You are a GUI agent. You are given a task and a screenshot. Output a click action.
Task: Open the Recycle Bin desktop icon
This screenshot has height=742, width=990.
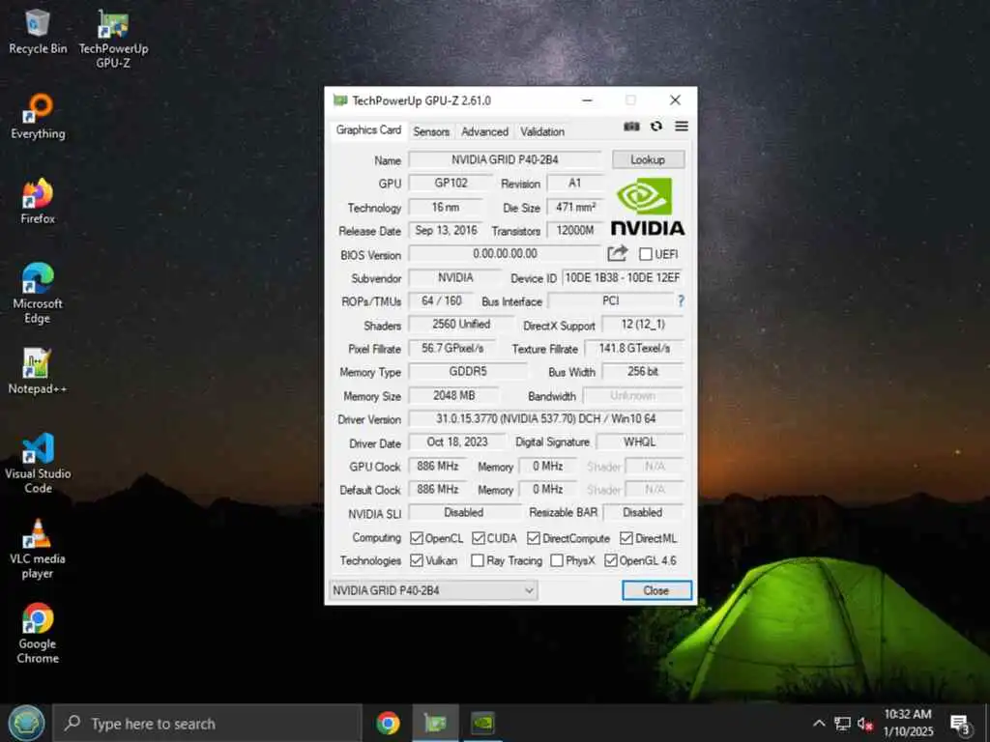(38, 32)
